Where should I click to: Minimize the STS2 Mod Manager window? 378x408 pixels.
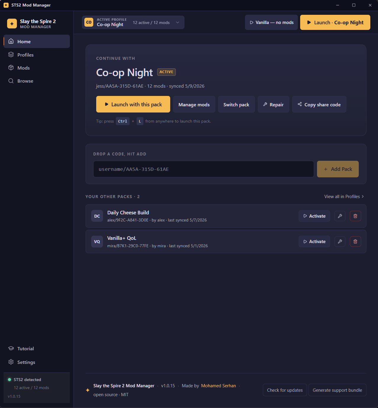point(338,5)
